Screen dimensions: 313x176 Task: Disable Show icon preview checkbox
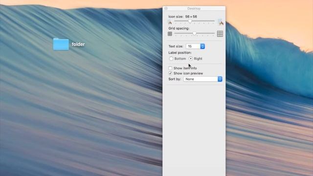(170, 73)
